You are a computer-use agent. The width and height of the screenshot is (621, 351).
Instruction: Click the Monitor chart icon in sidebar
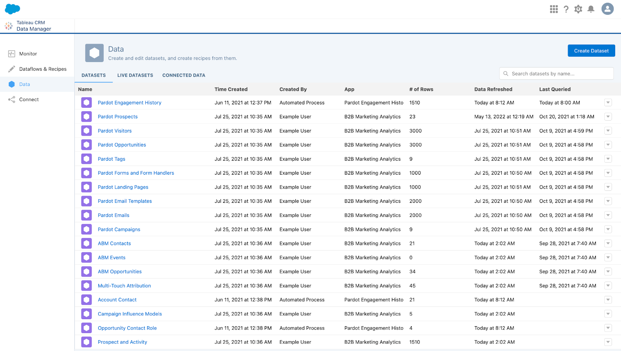point(12,54)
